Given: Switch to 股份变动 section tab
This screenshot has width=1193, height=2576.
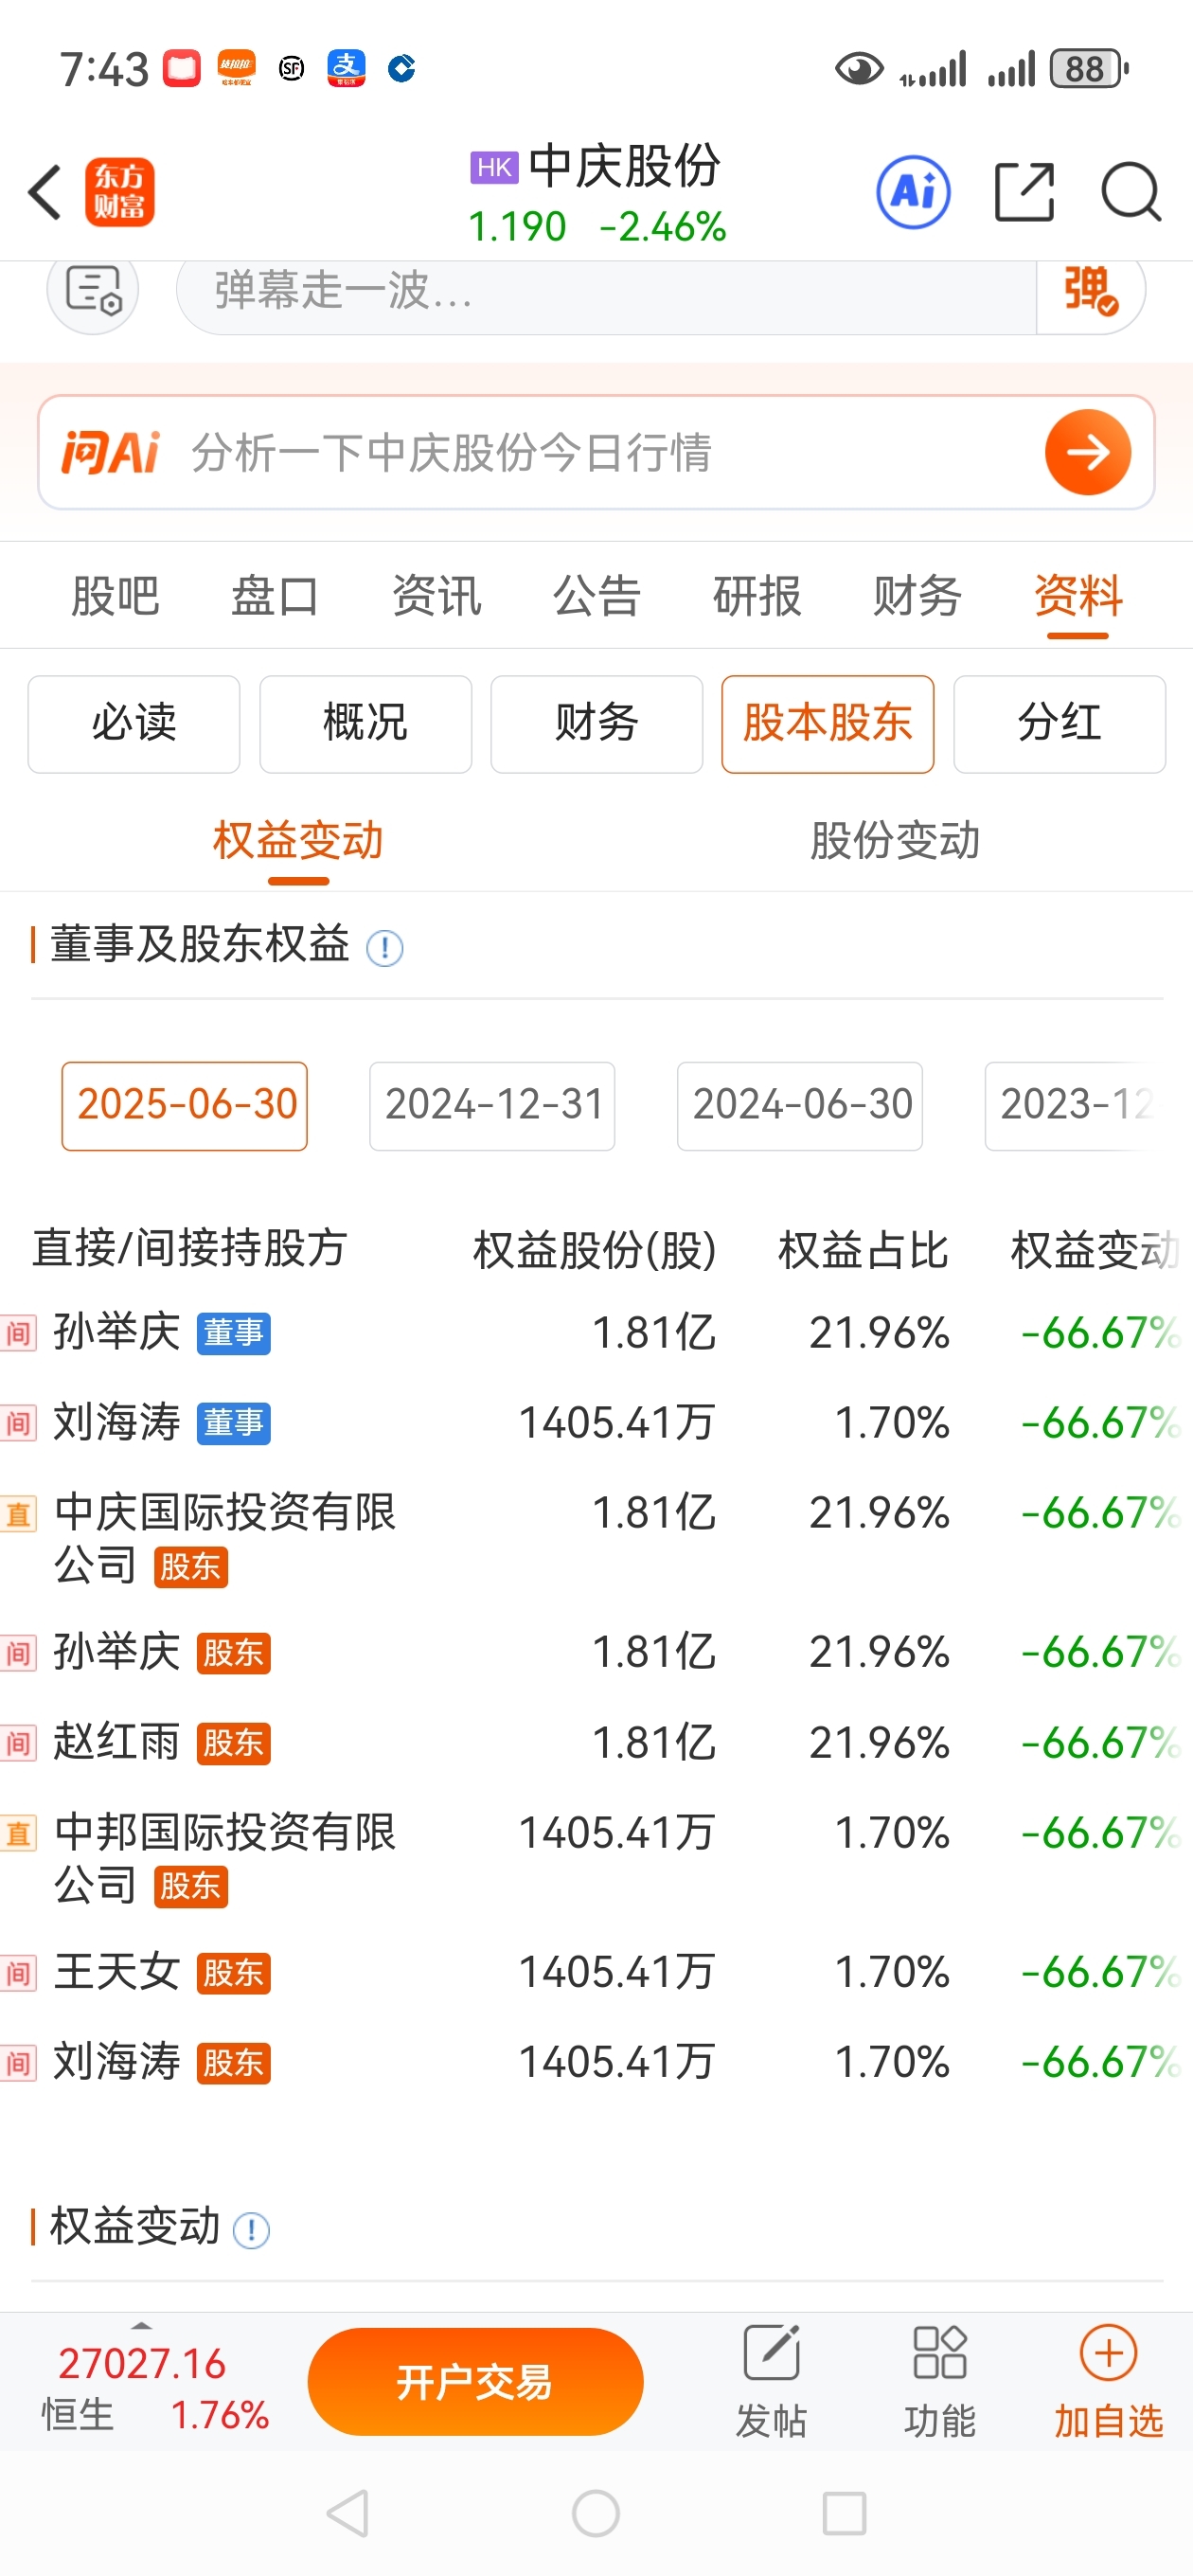Looking at the screenshot, I should pos(895,840).
